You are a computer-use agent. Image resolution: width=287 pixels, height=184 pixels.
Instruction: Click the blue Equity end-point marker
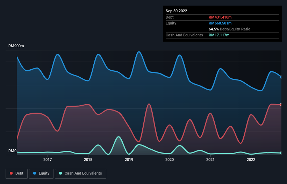coord(281,77)
